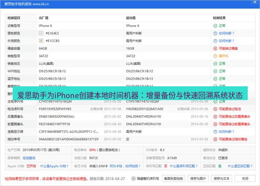Click the #E1CCB5 shell color swatch
Image resolution: width=260 pixels, height=186 pixels.
[41, 41]
